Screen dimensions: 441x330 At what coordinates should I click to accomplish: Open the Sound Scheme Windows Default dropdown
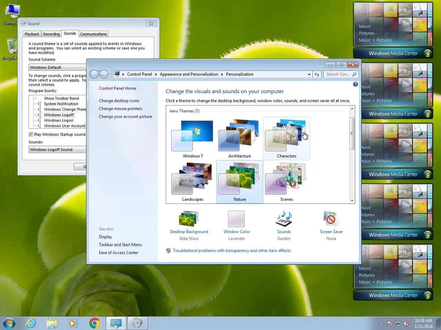(x=58, y=67)
